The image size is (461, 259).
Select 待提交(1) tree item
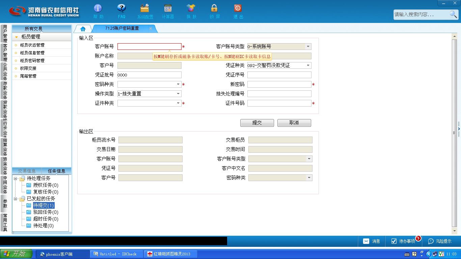[44, 205]
